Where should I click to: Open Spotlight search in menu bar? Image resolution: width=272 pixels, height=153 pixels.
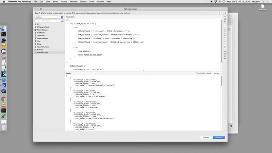pyautogui.click(x=263, y=2)
